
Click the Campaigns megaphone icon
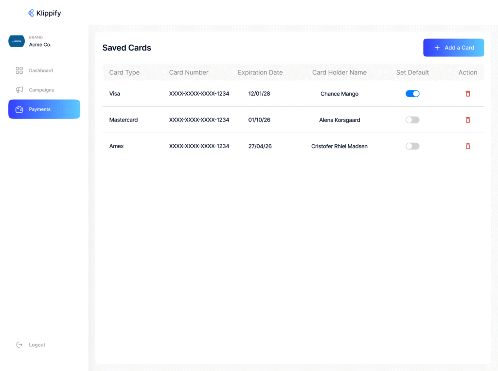click(x=19, y=90)
